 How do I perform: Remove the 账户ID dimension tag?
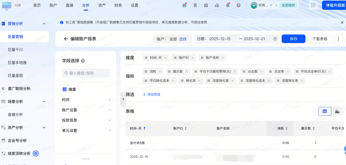click(x=192, y=58)
